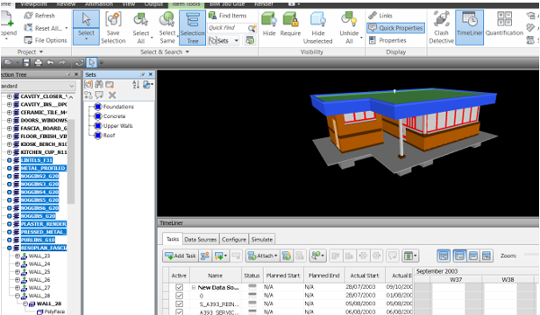
Task: Click the Print icon in quick access toolbar
Action: point(39,63)
